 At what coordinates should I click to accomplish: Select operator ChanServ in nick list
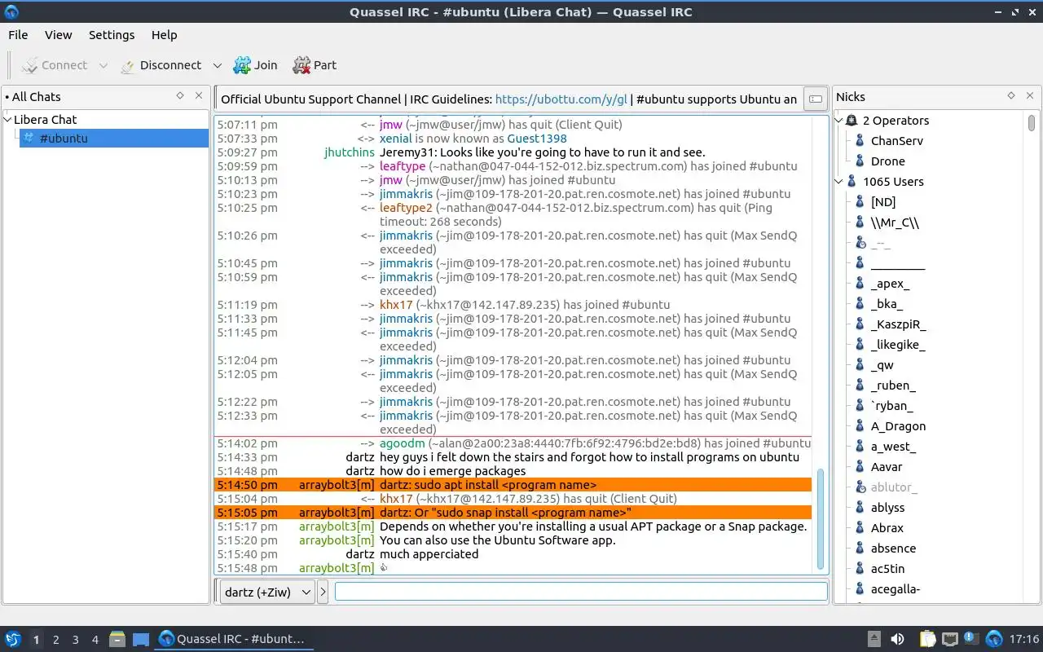tap(897, 141)
